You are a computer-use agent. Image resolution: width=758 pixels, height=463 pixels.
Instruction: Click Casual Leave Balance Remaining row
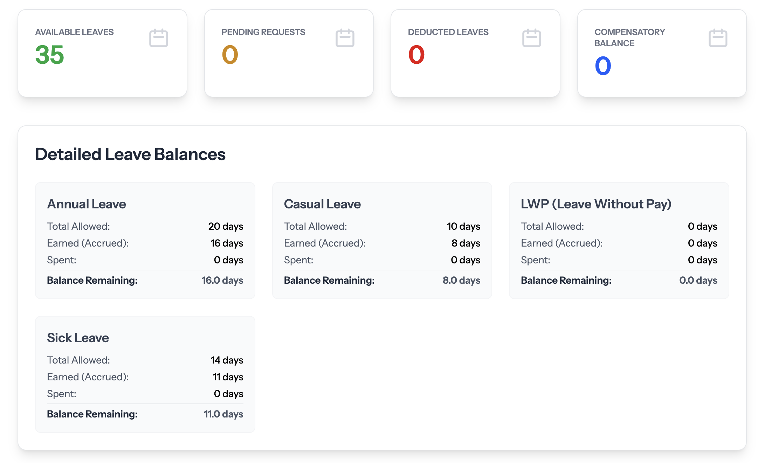click(x=382, y=280)
